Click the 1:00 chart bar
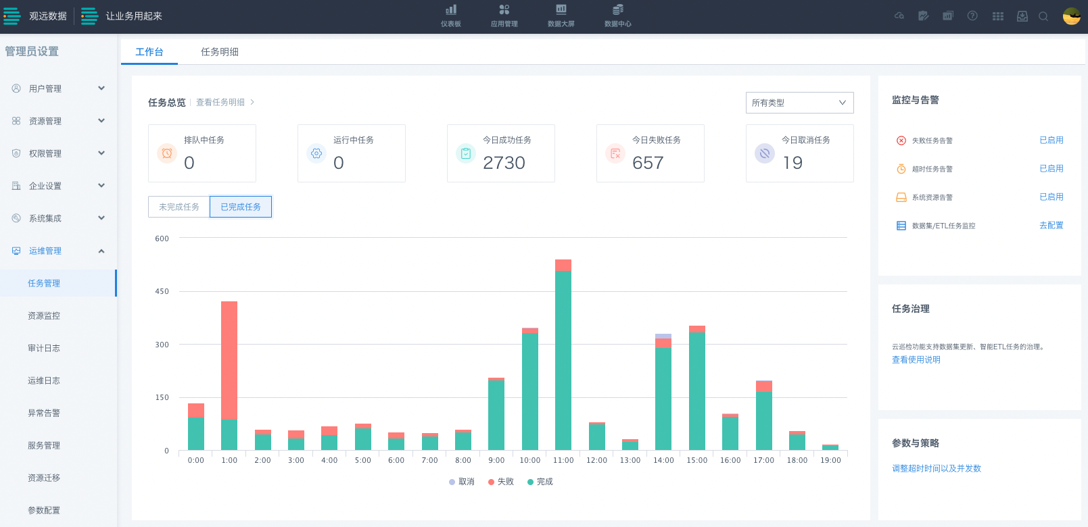Image resolution: width=1088 pixels, height=527 pixels. (x=229, y=376)
